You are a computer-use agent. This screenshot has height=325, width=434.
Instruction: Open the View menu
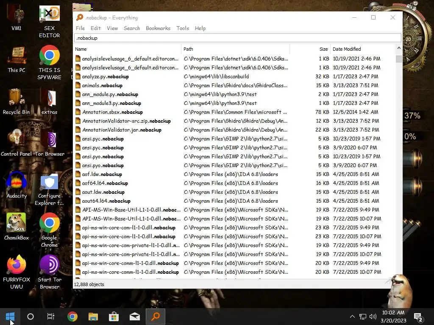(x=112, y=28)
